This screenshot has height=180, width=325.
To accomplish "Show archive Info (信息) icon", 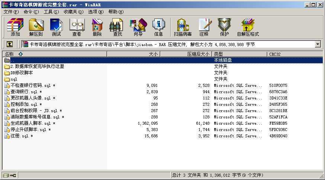I will click(158, 27).
